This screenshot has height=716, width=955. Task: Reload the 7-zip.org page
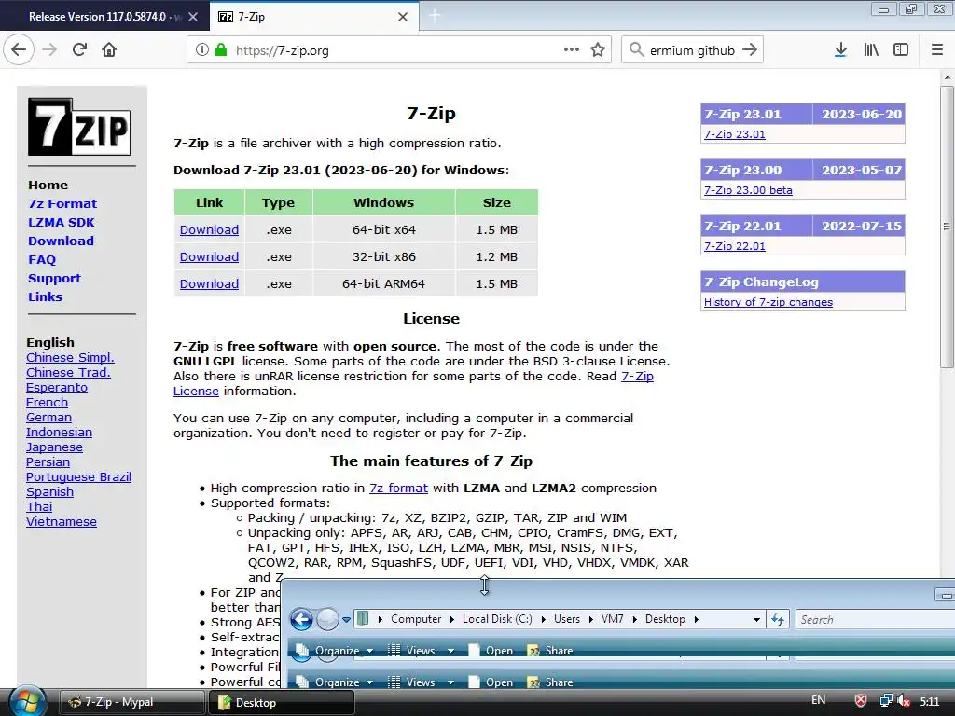(80, 50)
